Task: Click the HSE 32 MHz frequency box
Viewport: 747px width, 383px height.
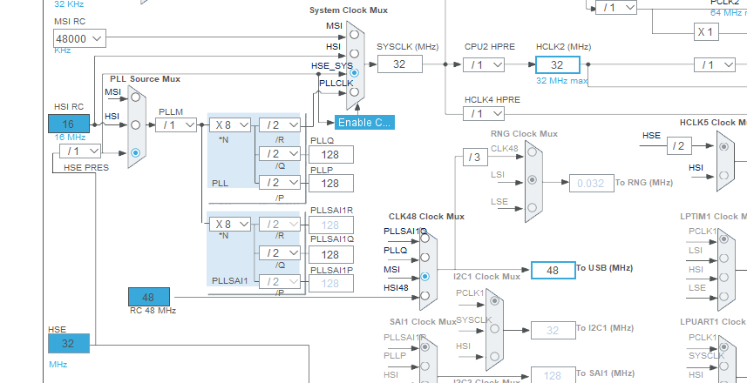Action: (69, 343)
